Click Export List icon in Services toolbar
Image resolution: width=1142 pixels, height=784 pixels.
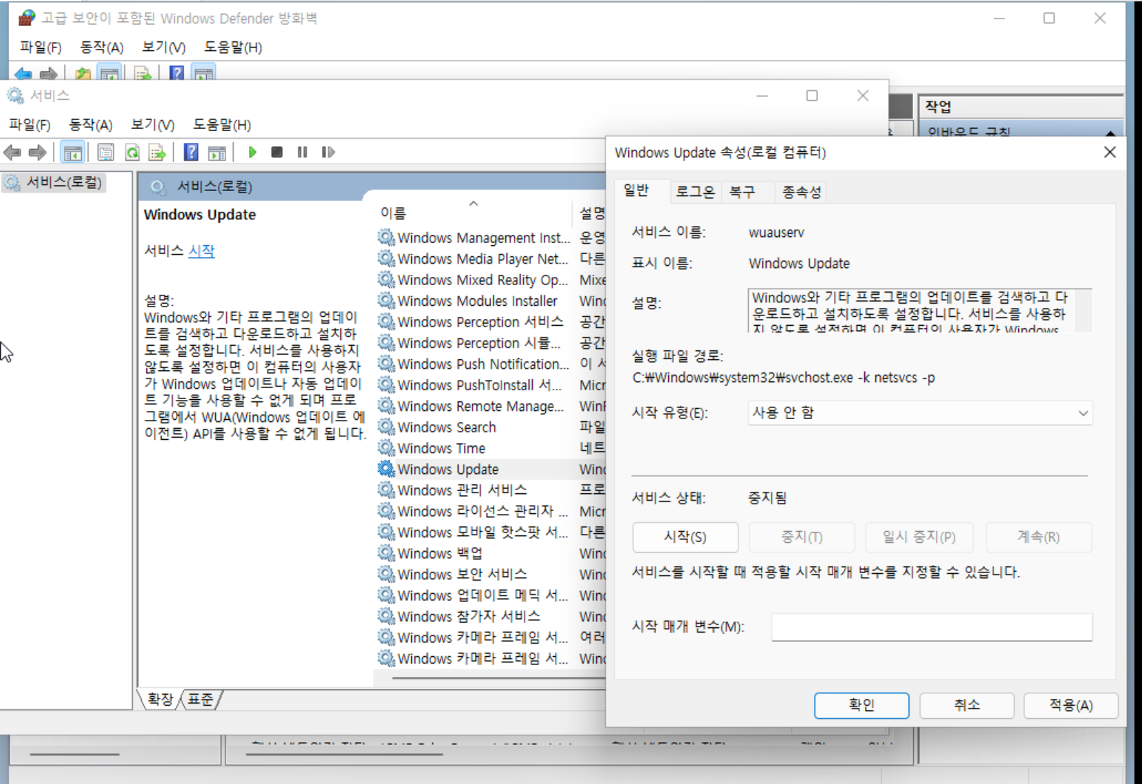point(157,153)
